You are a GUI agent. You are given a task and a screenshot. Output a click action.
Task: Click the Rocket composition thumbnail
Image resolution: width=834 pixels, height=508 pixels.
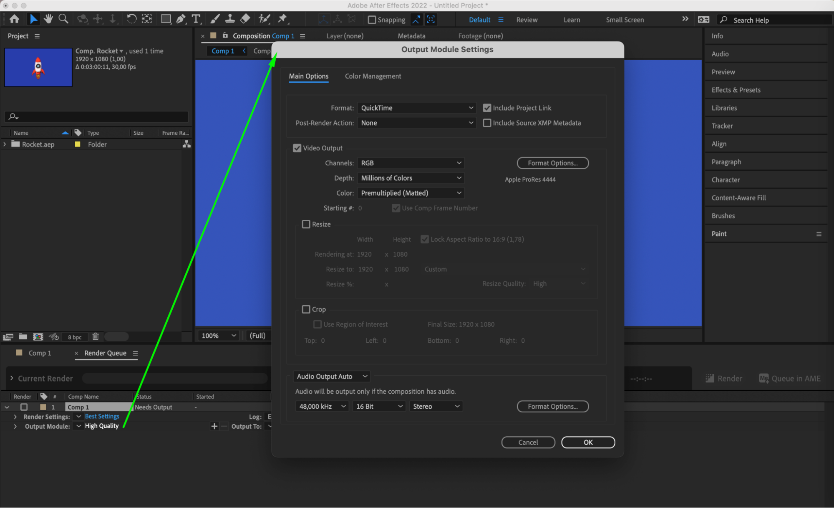[x=38, y=67]
